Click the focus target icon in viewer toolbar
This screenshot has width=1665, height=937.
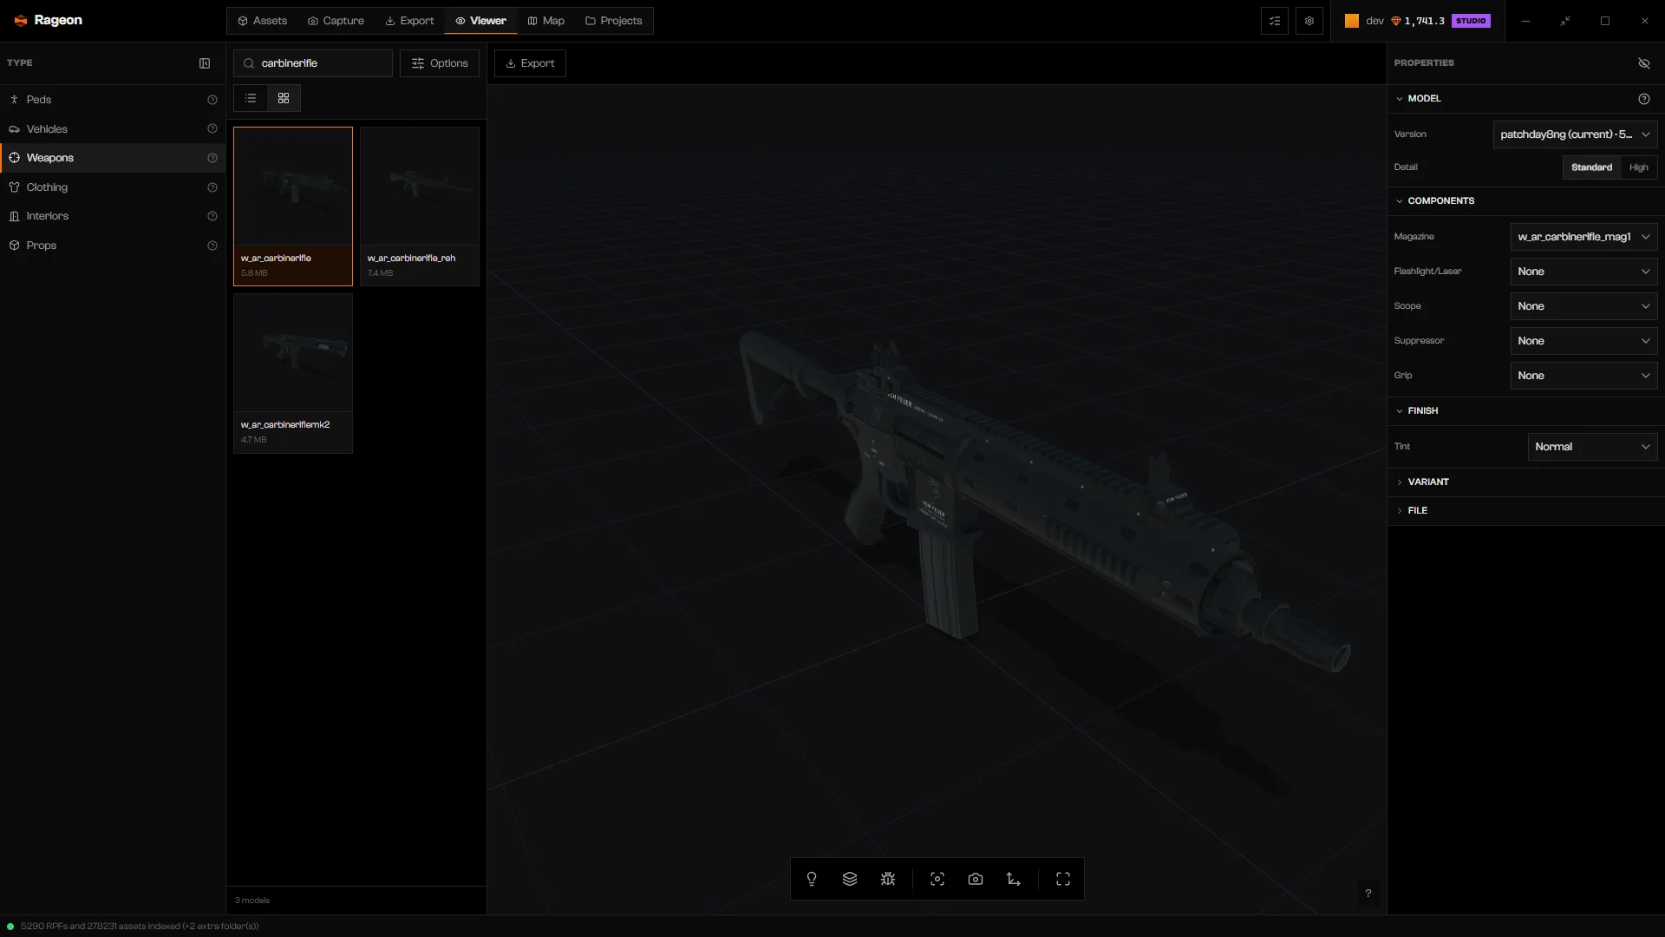point(937,879)
